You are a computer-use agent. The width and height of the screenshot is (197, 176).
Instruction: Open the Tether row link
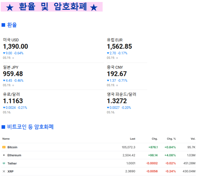(12, 163)
